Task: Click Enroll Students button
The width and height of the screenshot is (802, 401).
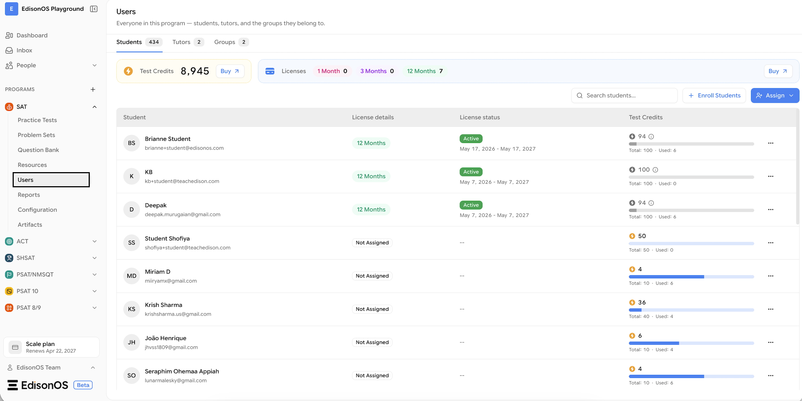Action: [x=714, y=95]
